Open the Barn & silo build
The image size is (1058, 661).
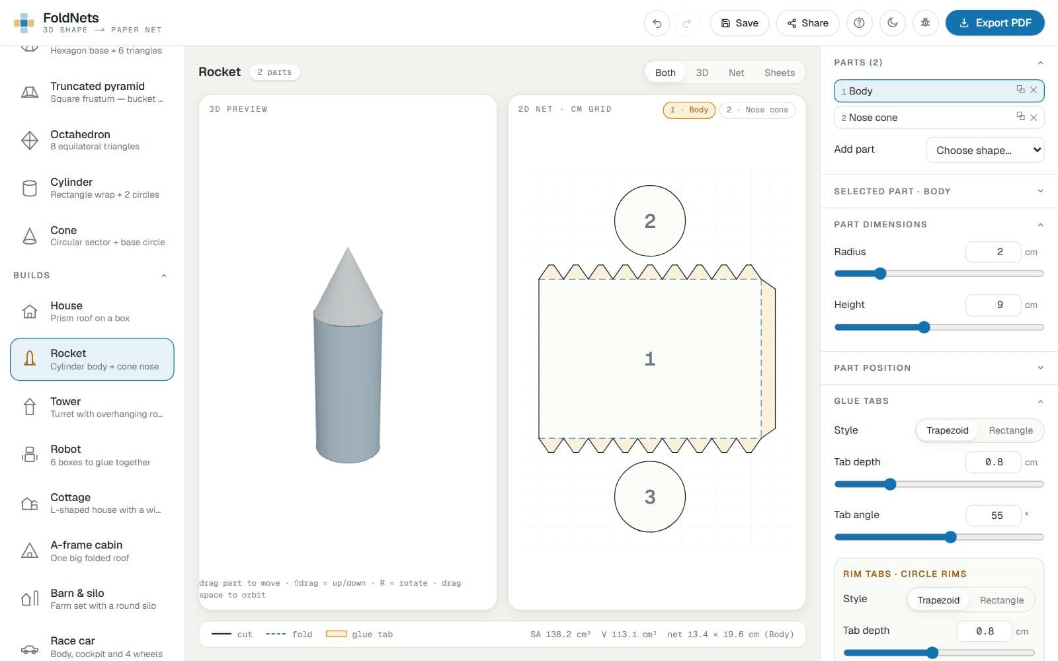coord(92,599)
